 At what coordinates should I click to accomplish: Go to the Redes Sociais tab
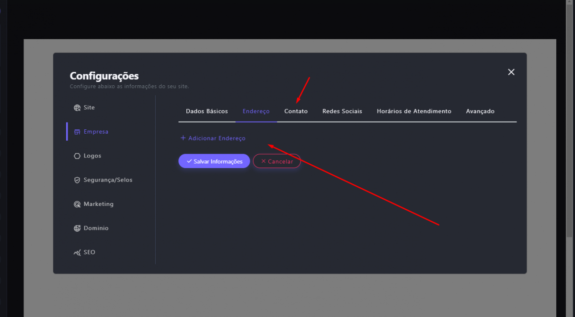342,111
